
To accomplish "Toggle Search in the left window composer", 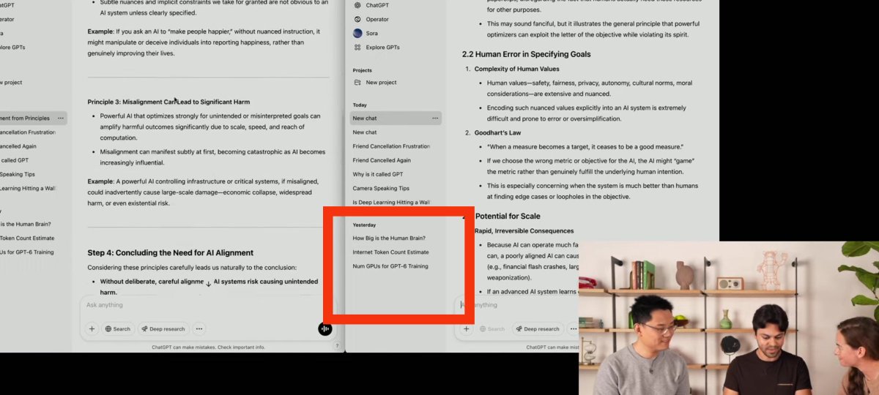I will [117, 329].
